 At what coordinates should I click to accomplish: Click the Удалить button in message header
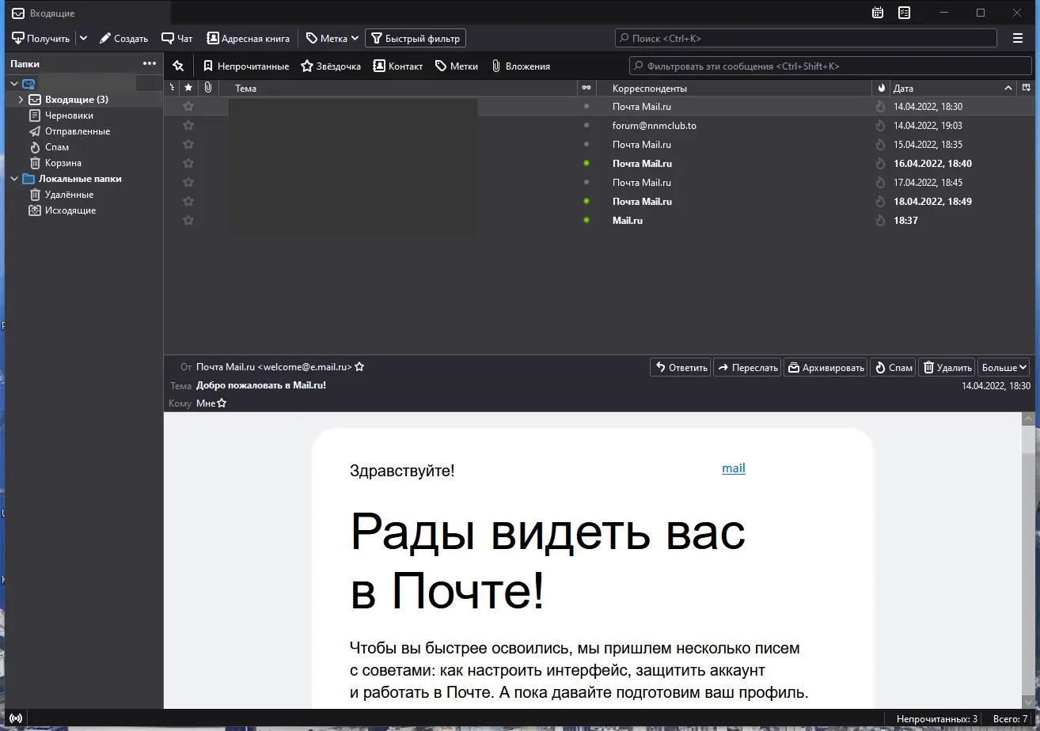pos(947,367)
